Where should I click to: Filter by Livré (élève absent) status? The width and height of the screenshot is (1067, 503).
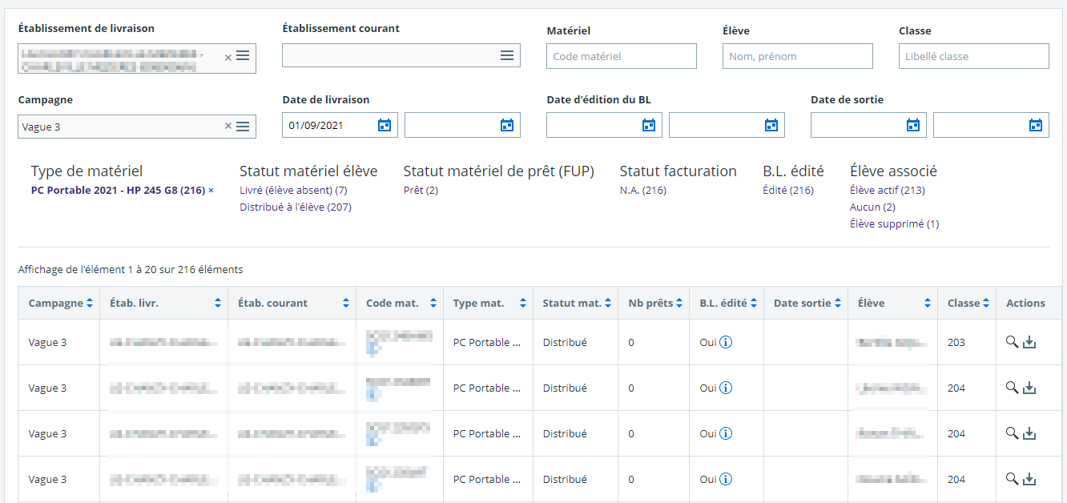click(293, 191)
